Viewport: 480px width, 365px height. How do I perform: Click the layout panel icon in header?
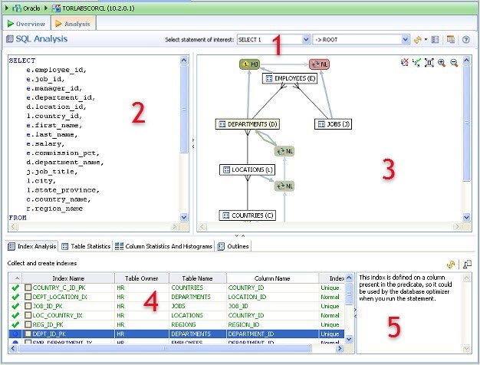click(x=435, y=40)
